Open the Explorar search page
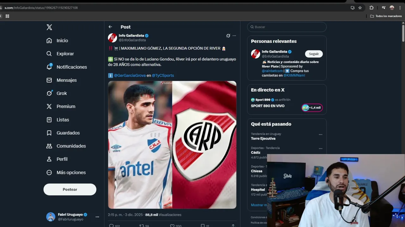The height and width of the screenshot is (227, 405). pos(60,54)
